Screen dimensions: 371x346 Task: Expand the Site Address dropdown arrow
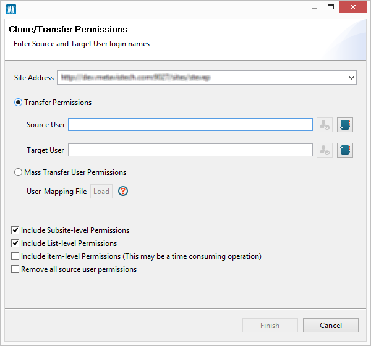pos(351,78)
